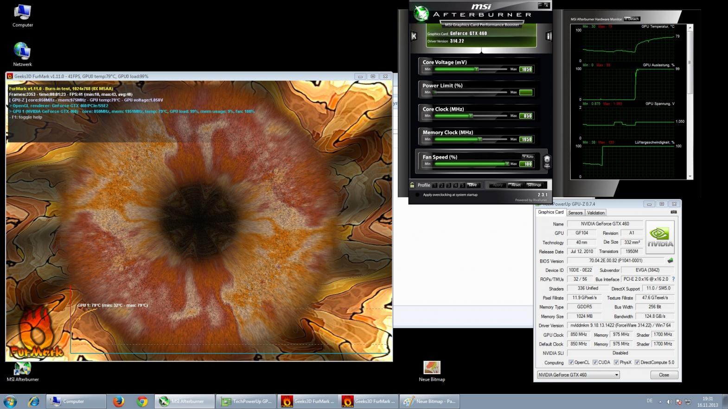The width and height of the screenshot is (728, 409).
Task: Click the Memory Clock value field 1950
Action: point(526,139)
